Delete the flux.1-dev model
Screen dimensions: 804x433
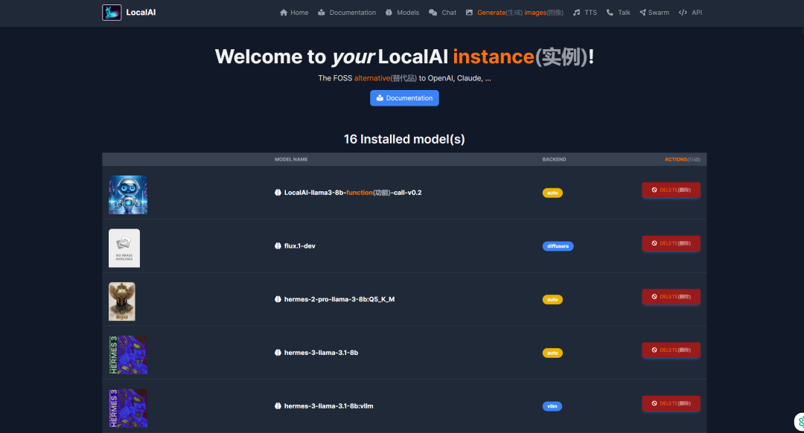pos(671,243)
